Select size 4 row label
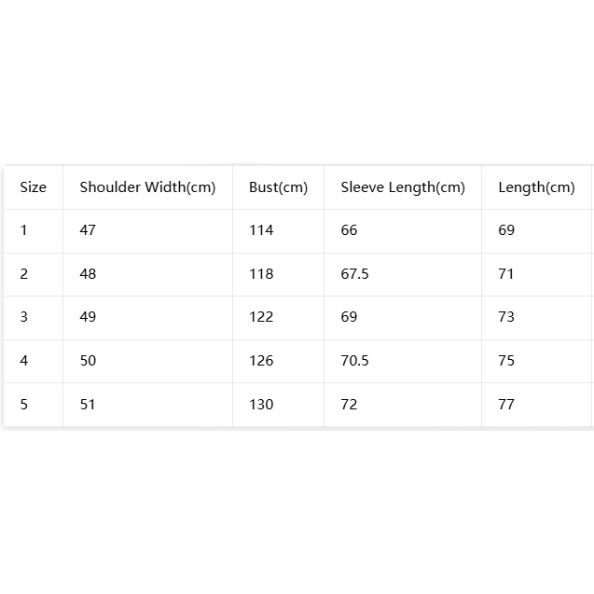 pyautogui.click(x=23, y=361)
